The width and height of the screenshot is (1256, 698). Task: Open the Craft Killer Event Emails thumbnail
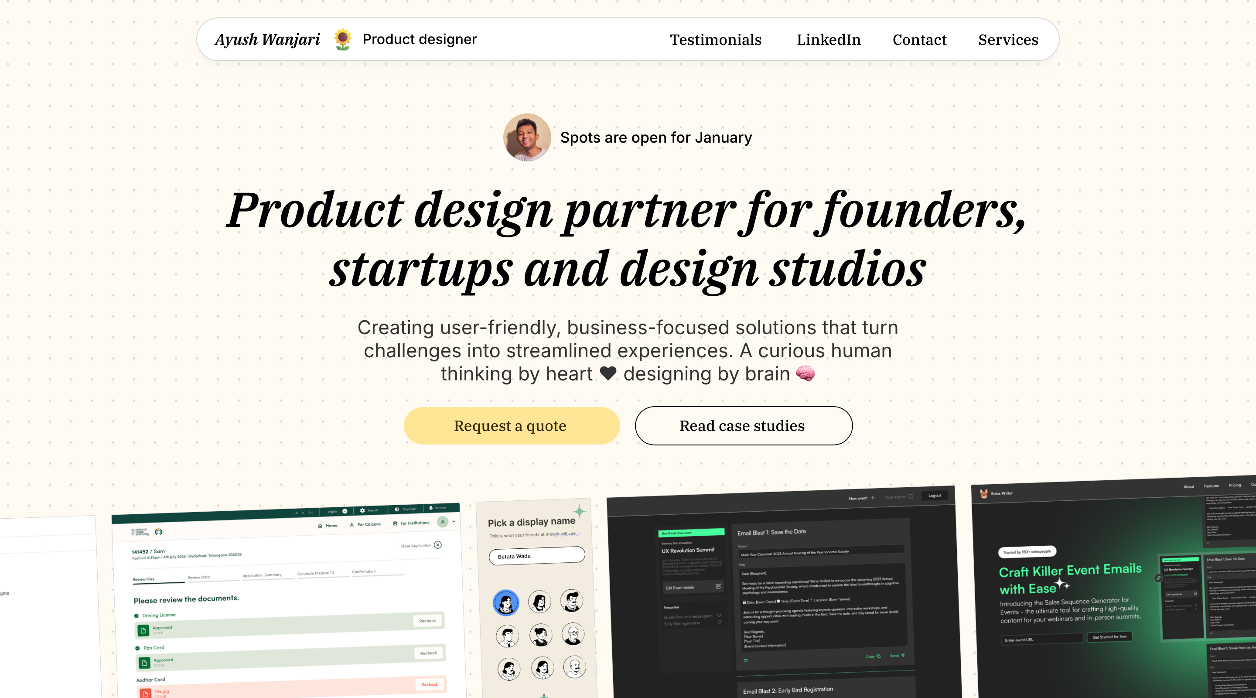(1114, 588)
